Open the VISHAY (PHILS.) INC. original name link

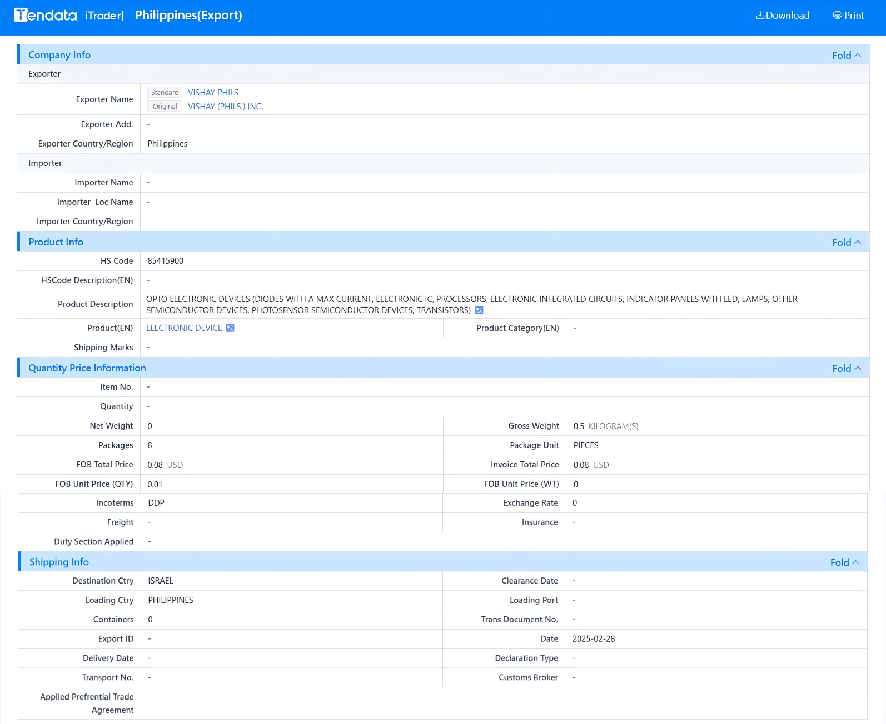click(x=225, y=107)
